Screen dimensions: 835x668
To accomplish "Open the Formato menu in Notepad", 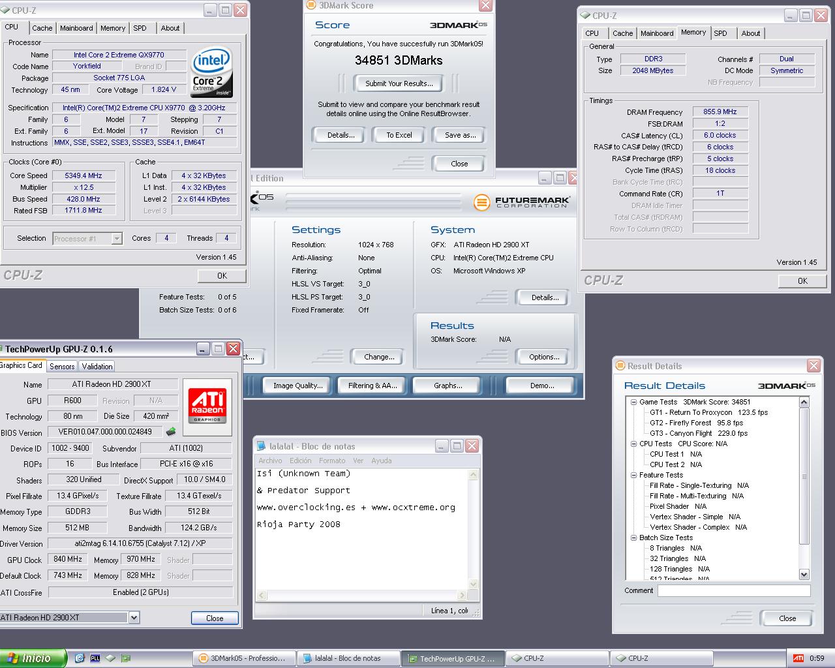I will tap(332, 461).
